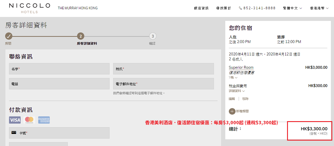Focus the 電話 phone field
Screen dimensions: 334x146
pyautogui.click(x=59, y=84)
